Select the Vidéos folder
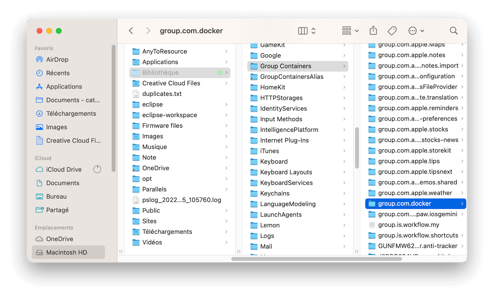This screenshot has width=494, height=298. tap(180, 242)
